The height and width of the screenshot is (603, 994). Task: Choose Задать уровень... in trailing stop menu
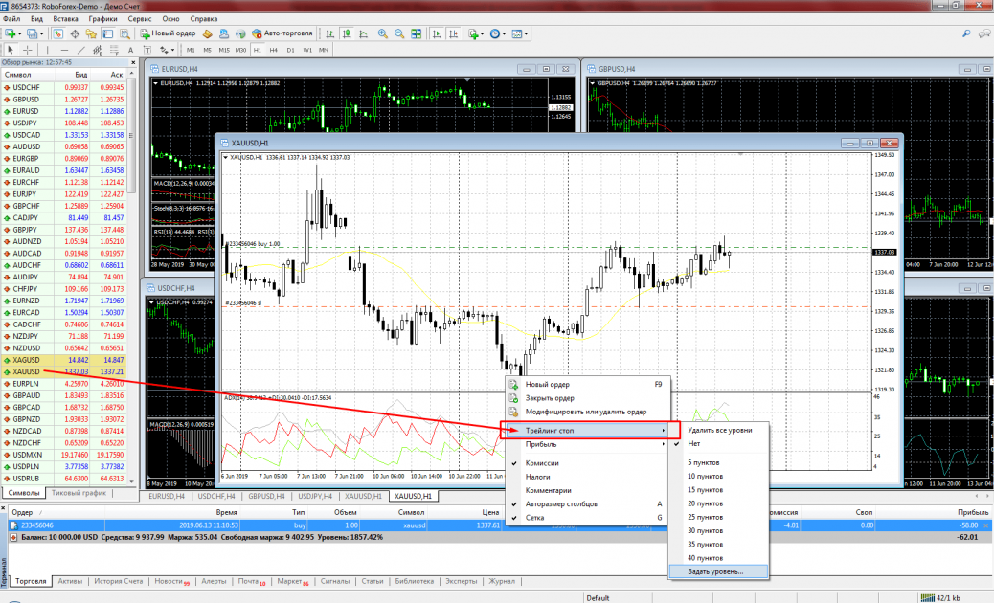point(714,571)
